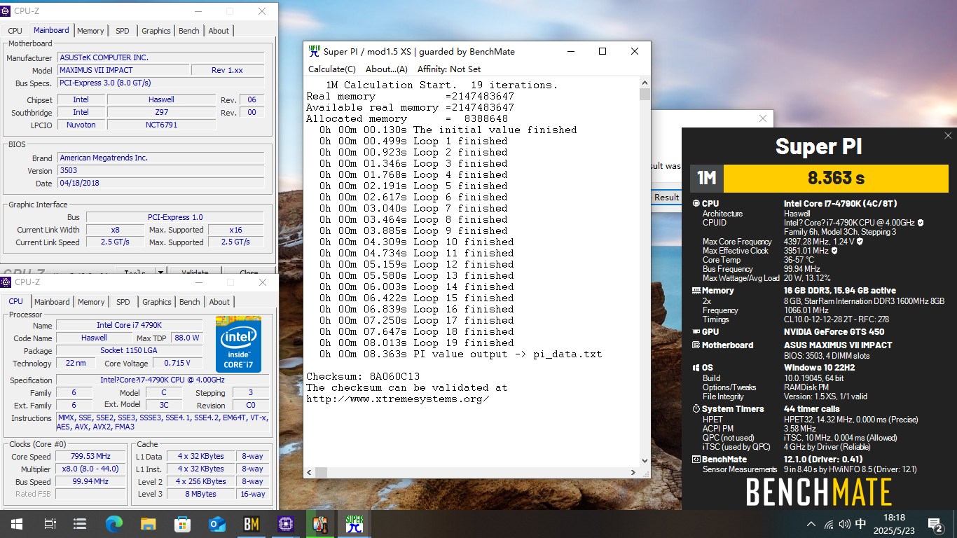This screenshot has height=538, width=957.
Task: Switch to Mainboard tab in lower CPU-Z window
Action: point(53,302)
